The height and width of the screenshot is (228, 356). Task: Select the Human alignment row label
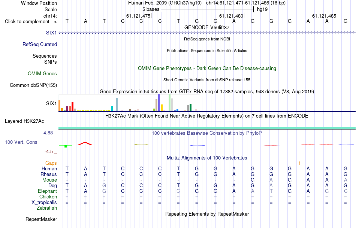[x=49, y=168]
